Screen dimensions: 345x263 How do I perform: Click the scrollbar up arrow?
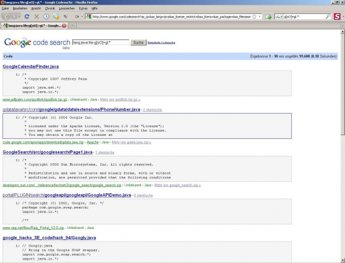(342, 32)
